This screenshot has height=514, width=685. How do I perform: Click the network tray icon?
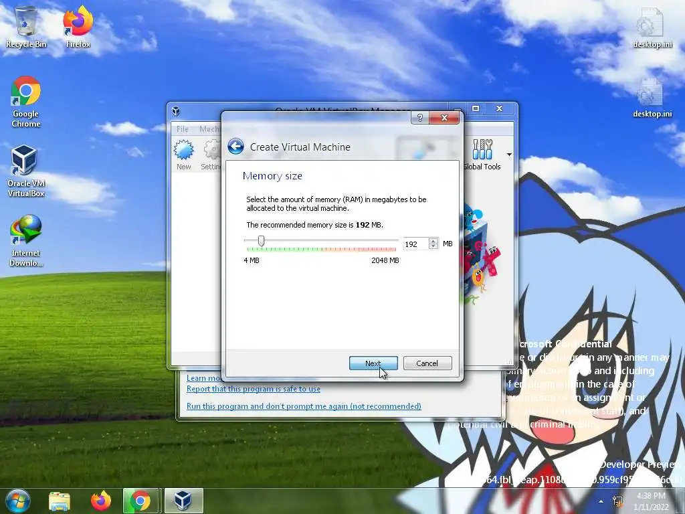coord(617,501)
